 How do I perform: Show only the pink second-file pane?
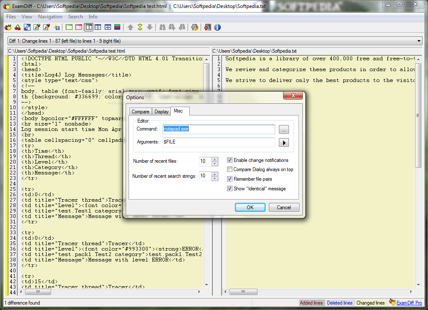79,27
